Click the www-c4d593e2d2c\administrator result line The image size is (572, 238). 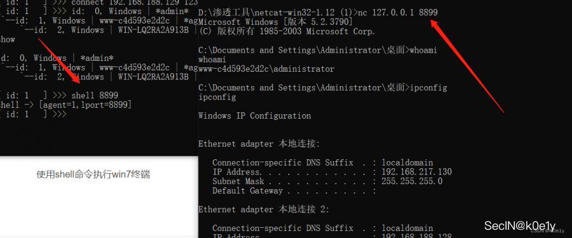point(266,69)
